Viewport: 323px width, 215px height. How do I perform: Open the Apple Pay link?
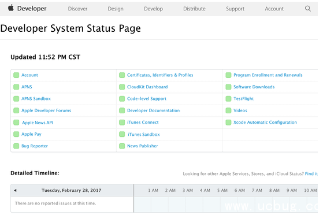click(x=32, y=134)
